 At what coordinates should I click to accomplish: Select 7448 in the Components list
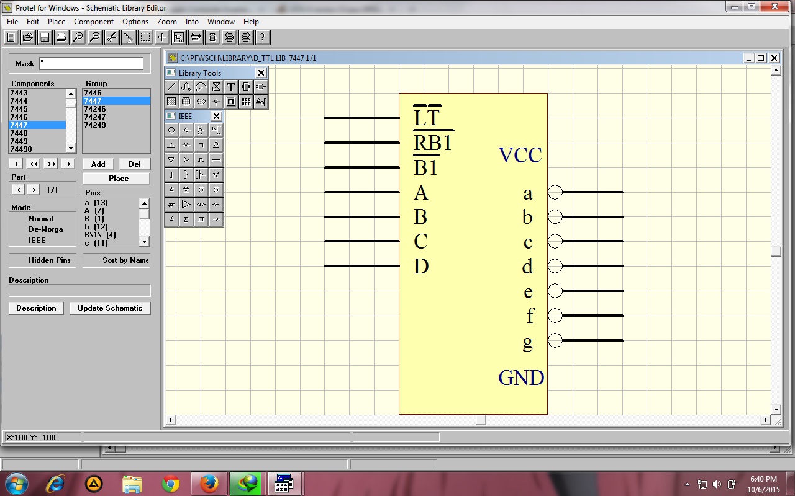[x=37, y=133]
